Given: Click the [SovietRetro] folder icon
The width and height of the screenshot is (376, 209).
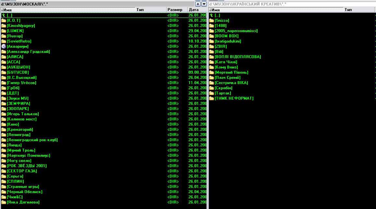Looking at the screenshot, I should pos(4,41).
